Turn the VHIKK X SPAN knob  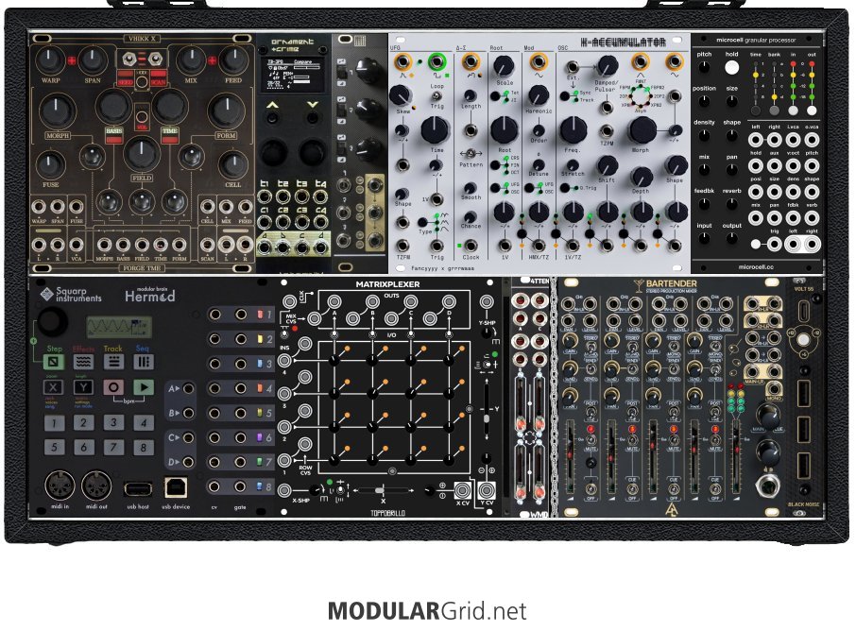tap(93, 60)
